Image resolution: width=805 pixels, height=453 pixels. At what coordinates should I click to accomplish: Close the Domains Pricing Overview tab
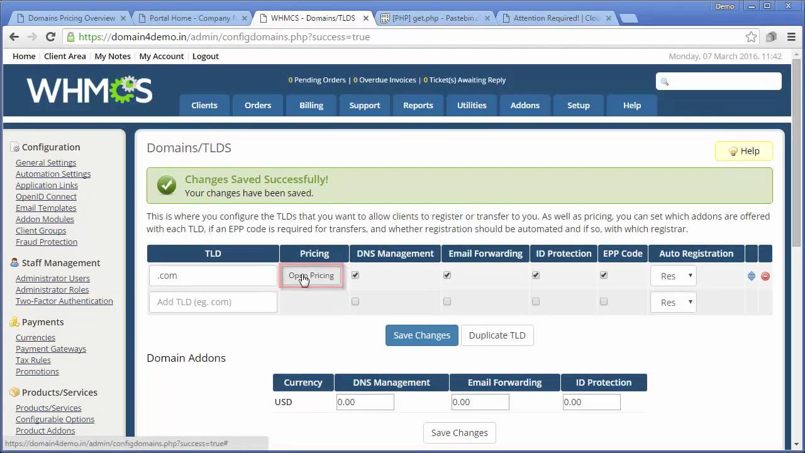point(123,18)
